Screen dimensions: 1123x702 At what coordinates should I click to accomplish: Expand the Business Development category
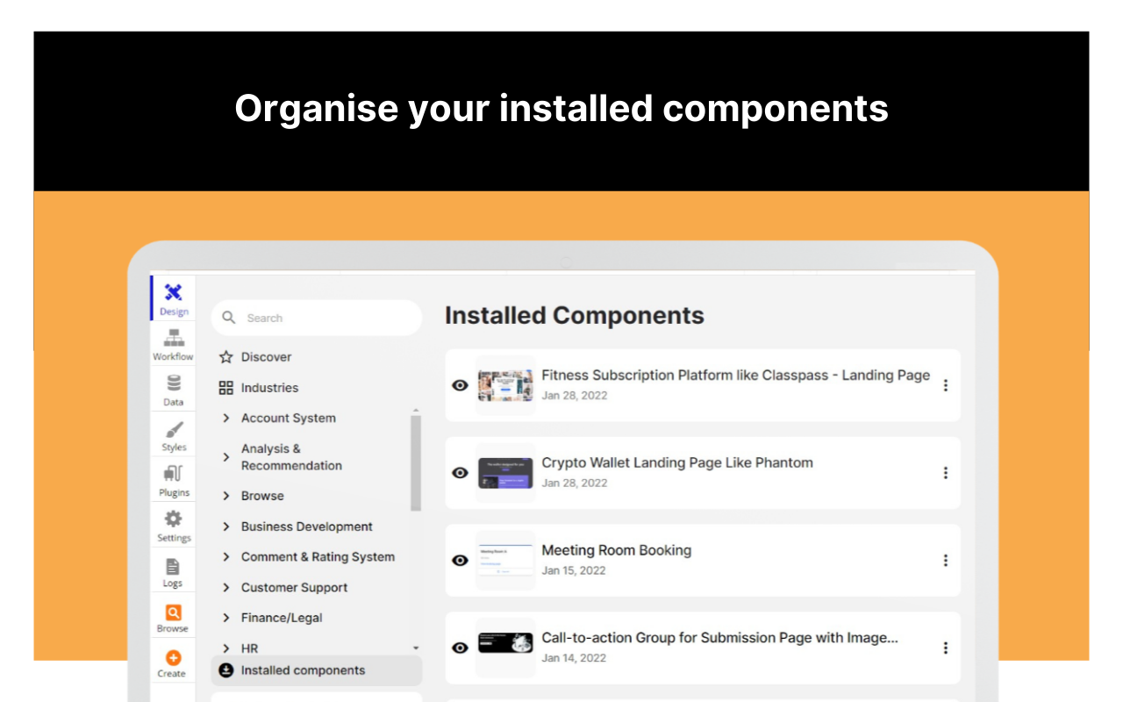226,526
